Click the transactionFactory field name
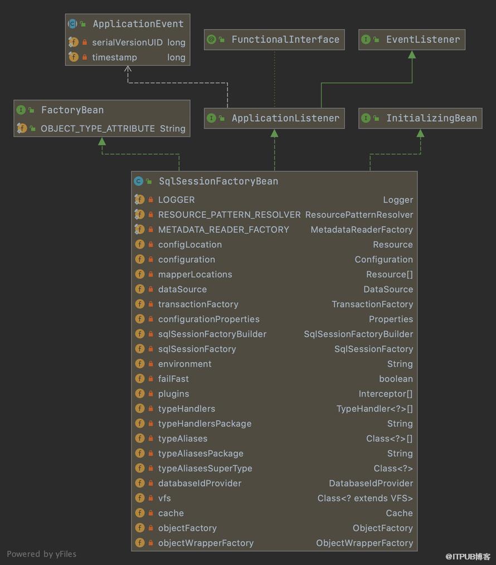This screenshot has height=565, width=496. point(198,304)
